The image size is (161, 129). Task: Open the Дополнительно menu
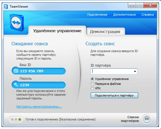click(x=124, y=15)
